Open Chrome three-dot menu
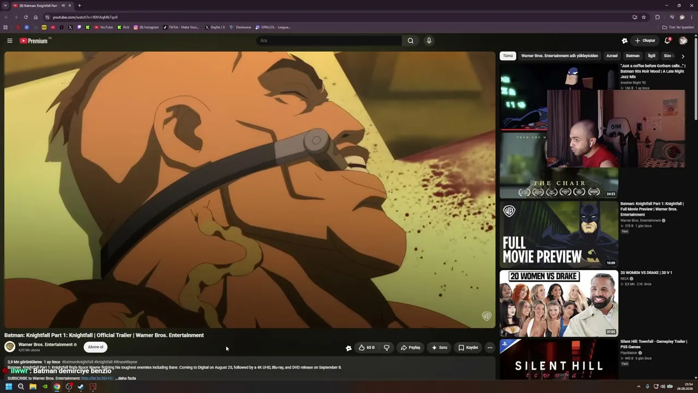 coord(691,17)
